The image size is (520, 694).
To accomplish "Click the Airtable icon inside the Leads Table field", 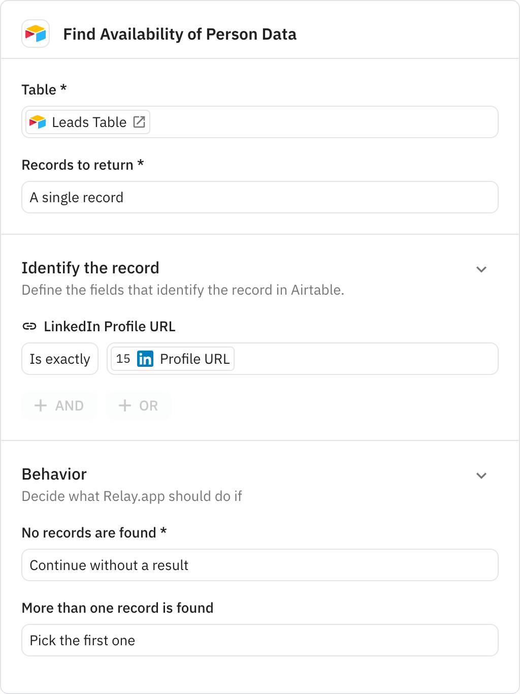I will tap(38, 122).
